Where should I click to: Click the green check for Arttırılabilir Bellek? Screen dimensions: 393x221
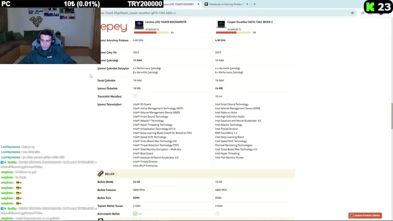click(135, 214)
